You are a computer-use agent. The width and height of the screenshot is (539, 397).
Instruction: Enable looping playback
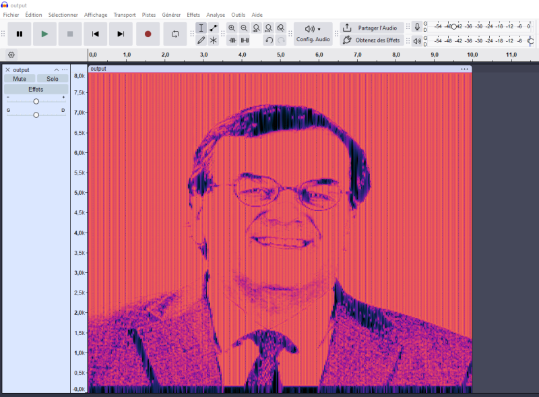point(175,33)
